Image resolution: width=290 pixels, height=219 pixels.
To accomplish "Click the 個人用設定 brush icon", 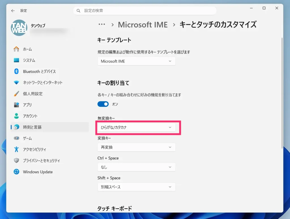I will coord(16,94).
